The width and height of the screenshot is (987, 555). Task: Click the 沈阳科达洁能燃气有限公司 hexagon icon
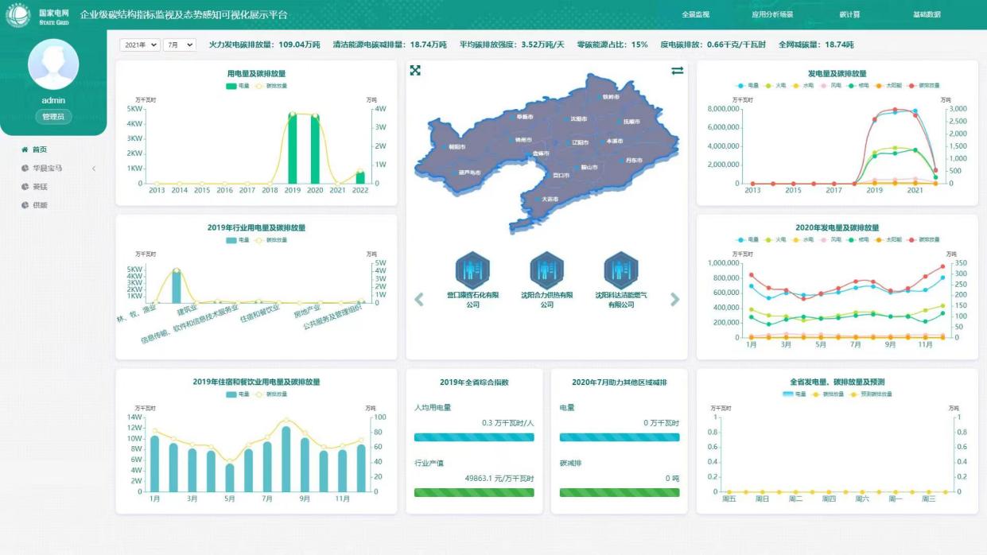pos(620,270)
